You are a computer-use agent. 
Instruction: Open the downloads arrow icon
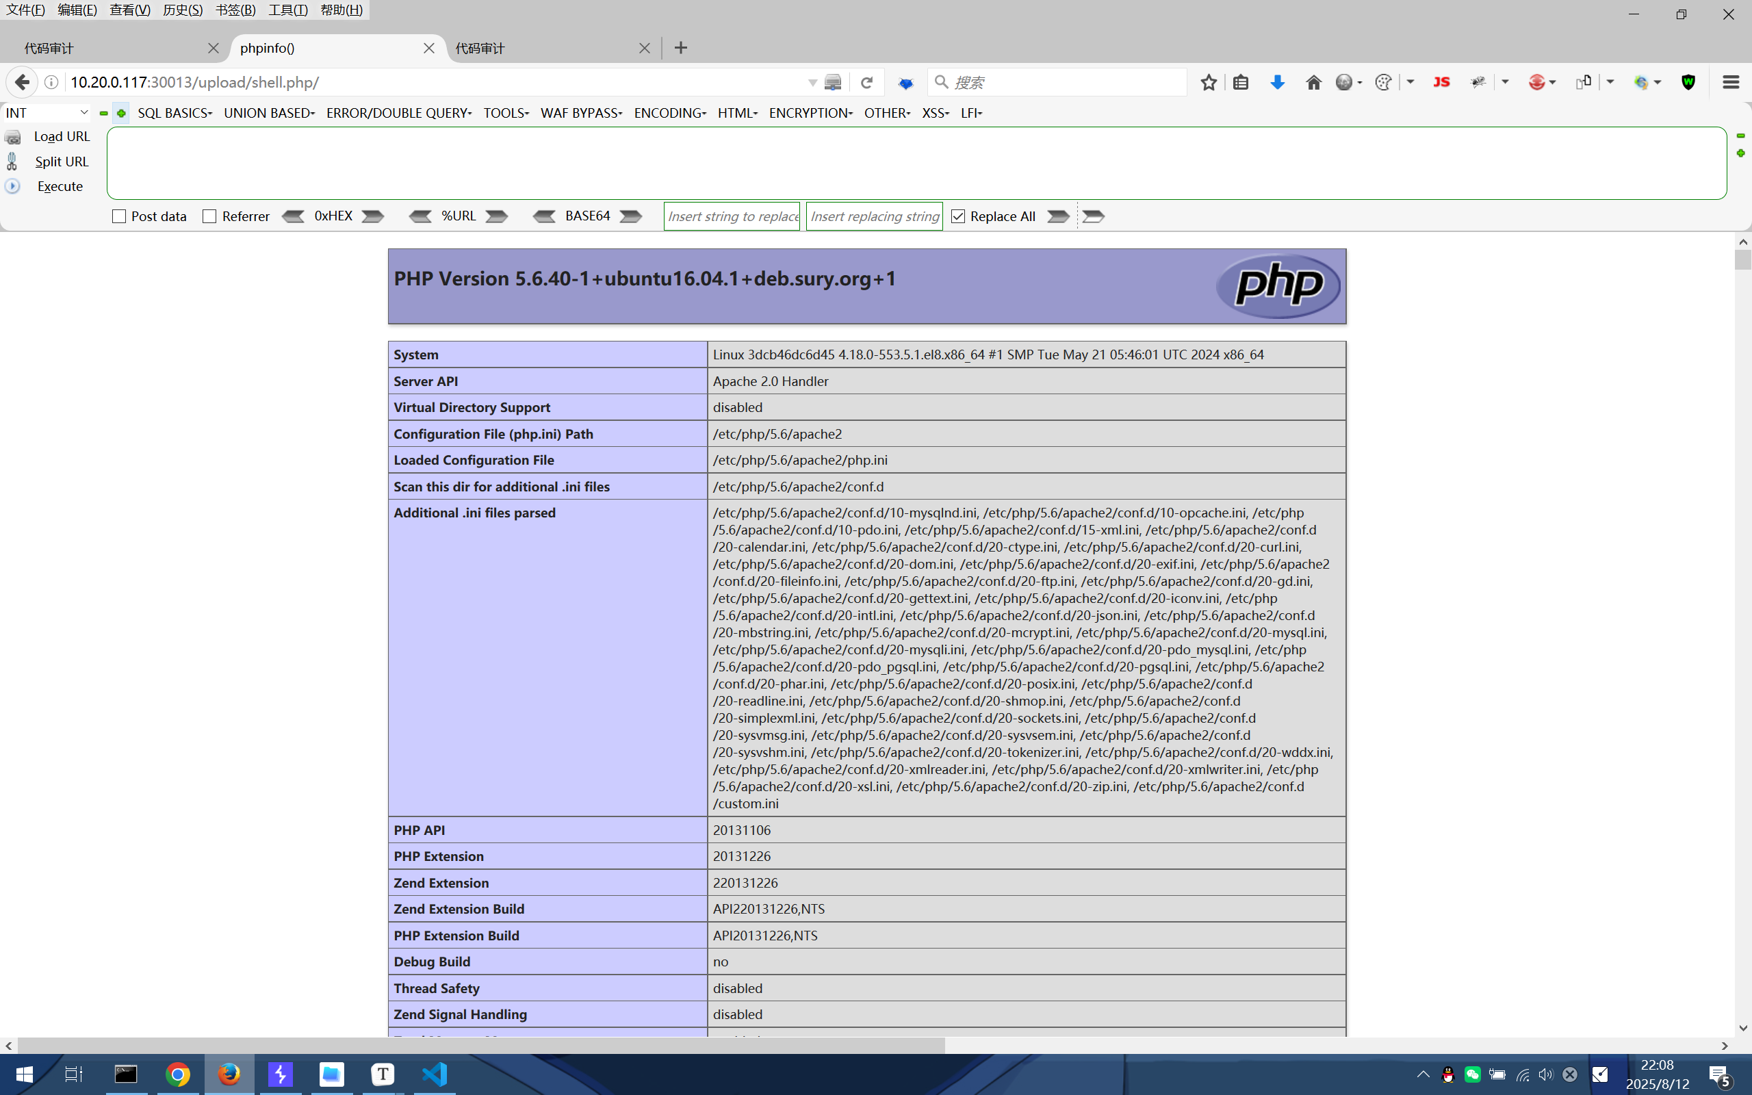pos(1277,83)
